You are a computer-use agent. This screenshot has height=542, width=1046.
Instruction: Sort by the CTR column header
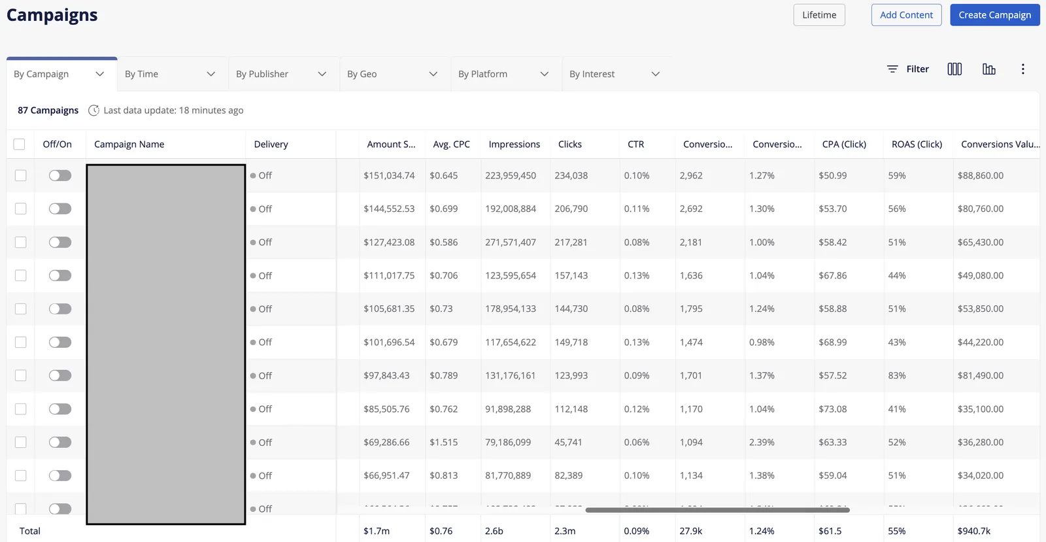click(x=635, y=144)
